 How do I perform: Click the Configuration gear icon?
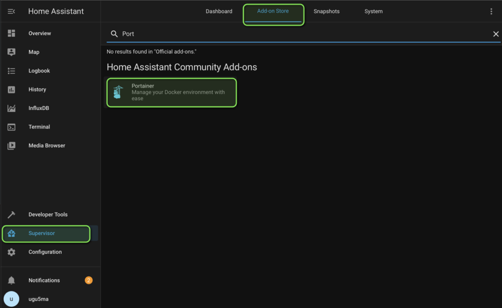12,252
